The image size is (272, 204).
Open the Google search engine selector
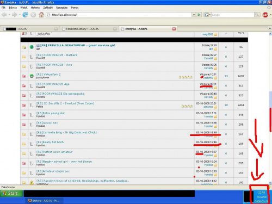pos(207,15)
